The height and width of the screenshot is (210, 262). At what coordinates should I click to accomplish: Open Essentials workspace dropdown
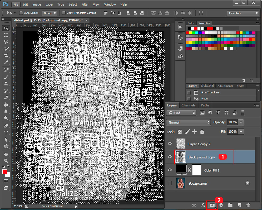click(x=243, y=13)
